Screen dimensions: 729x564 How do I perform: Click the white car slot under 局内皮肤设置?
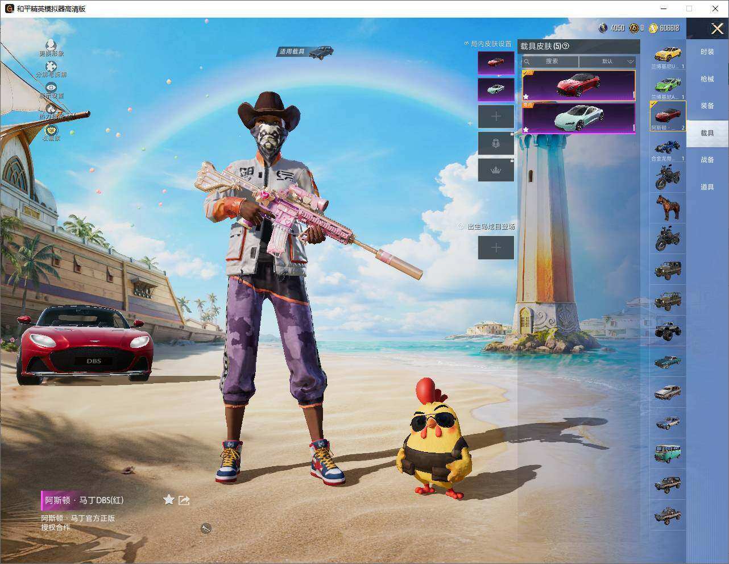(x=496, y=89)
